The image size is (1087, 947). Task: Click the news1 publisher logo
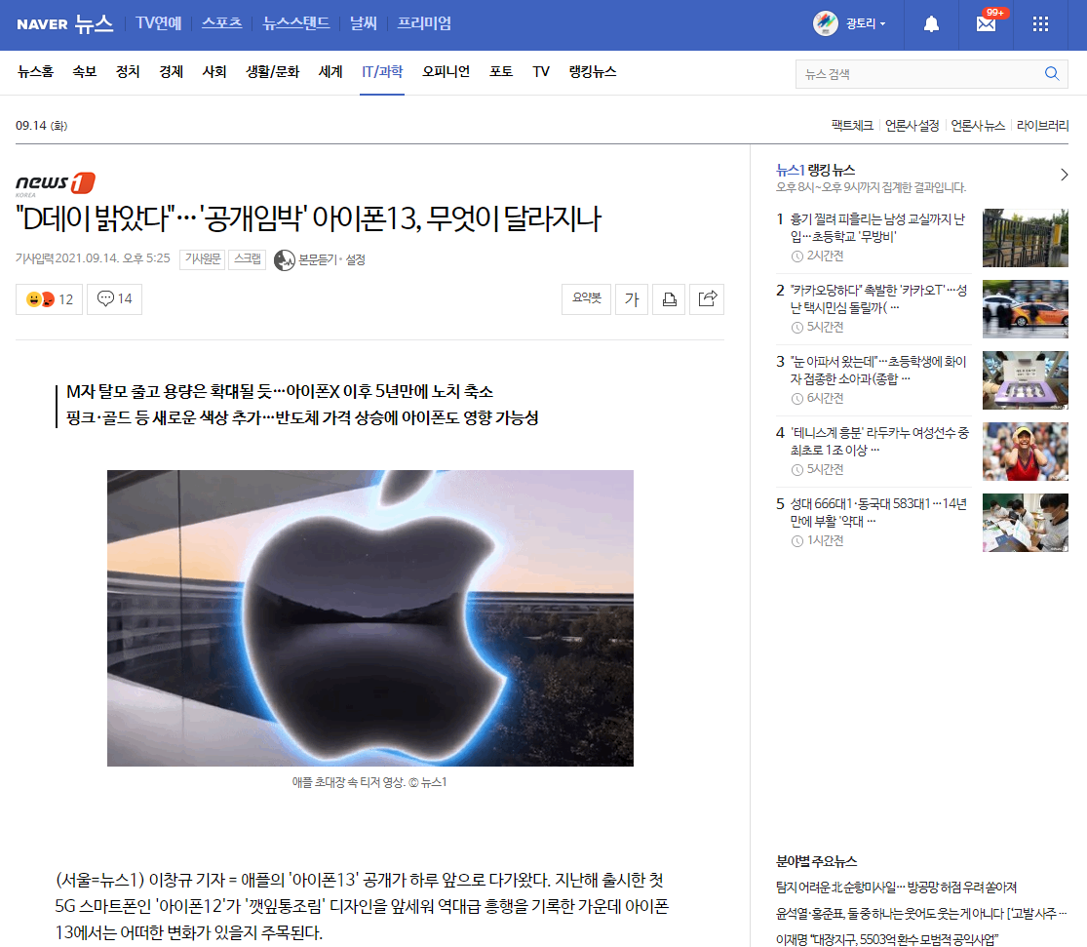56,184
